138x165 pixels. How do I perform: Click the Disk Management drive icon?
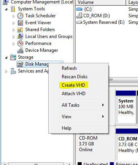click(20, 64)
